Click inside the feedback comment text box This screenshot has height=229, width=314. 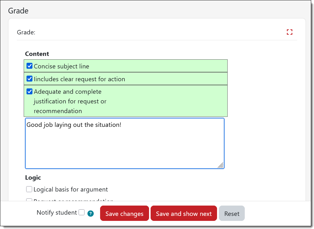(125, 144)
